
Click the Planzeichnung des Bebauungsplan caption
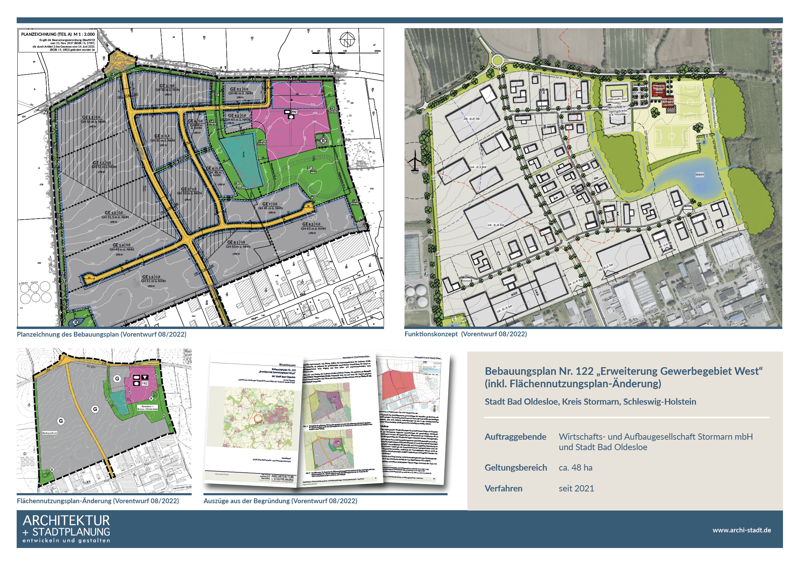101,335
